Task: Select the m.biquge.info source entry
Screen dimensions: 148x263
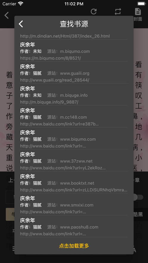Action: tap(74, 95)
